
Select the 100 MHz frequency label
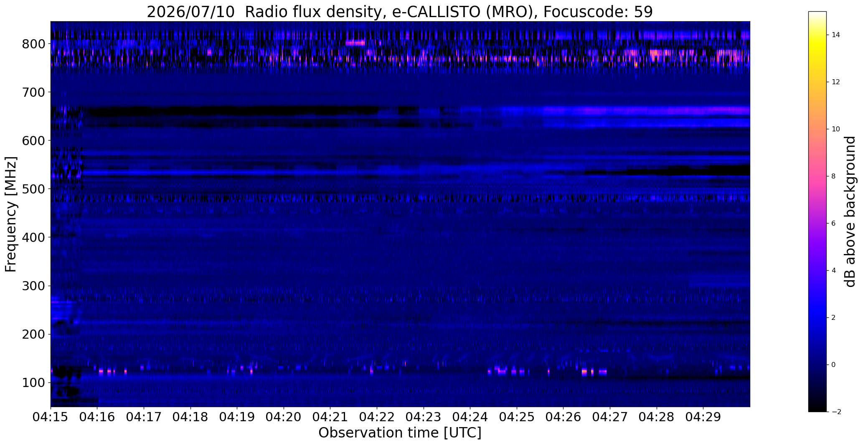click(x=33, y=383)
